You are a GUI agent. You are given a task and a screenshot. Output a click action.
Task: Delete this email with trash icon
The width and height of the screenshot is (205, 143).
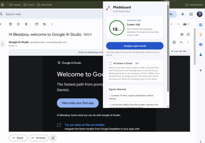click(x=26, y=24)
